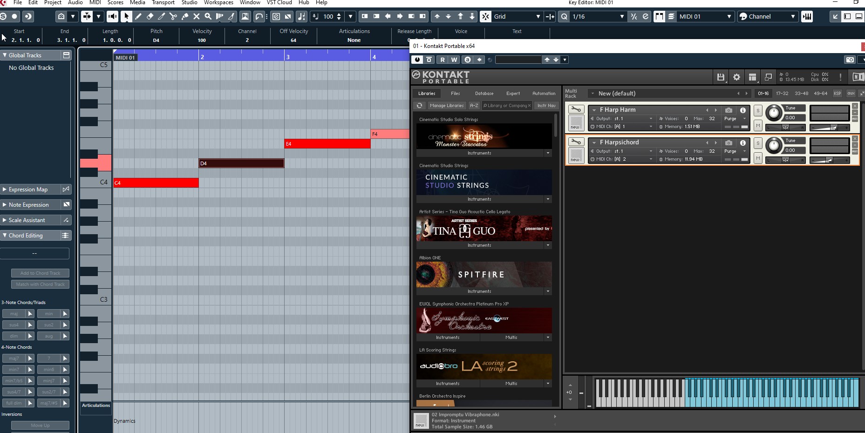Screen dimensions: 865x433
Task: Solo the F Harpsichord instrument
Action: [x=758, y=143]
